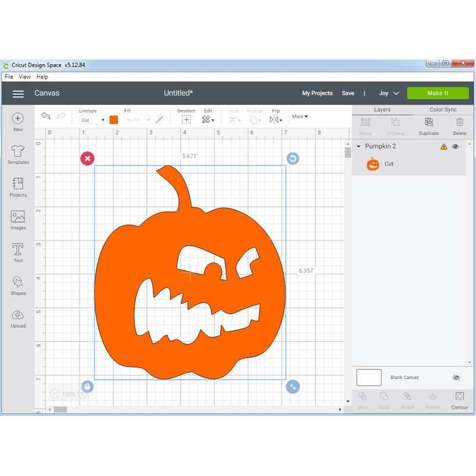Click the green Make It button
Image resolution: width=476 pixels, height=476 pixels.
click(x=438, y=93)
